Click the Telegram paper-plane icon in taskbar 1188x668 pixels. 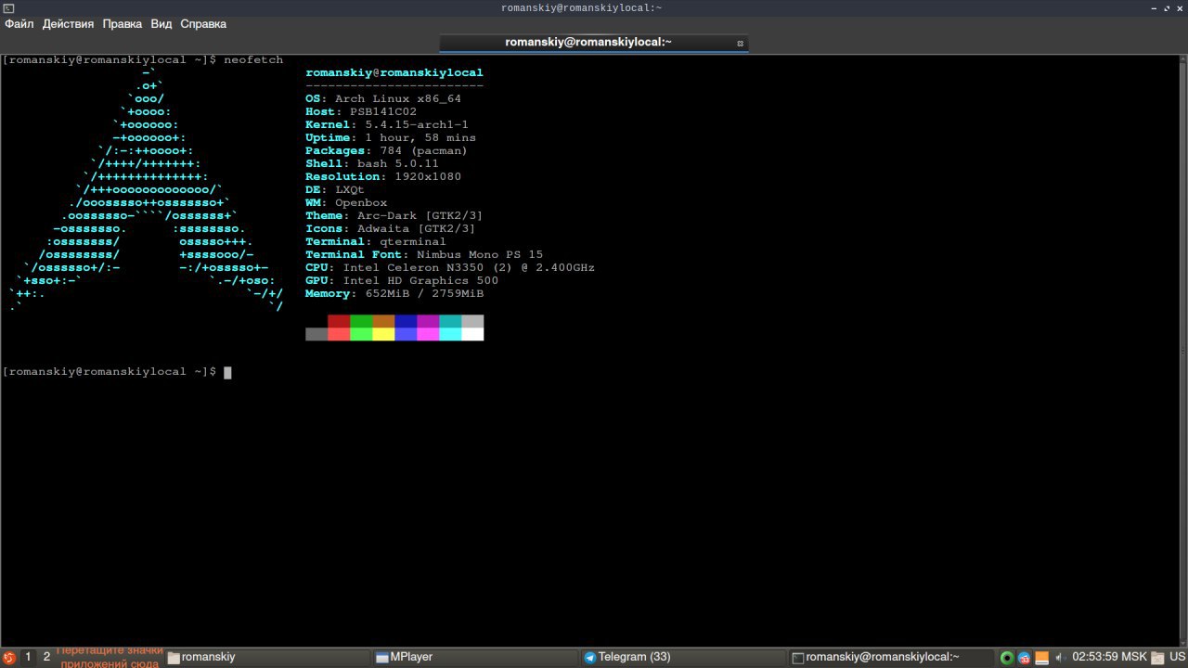589,658
